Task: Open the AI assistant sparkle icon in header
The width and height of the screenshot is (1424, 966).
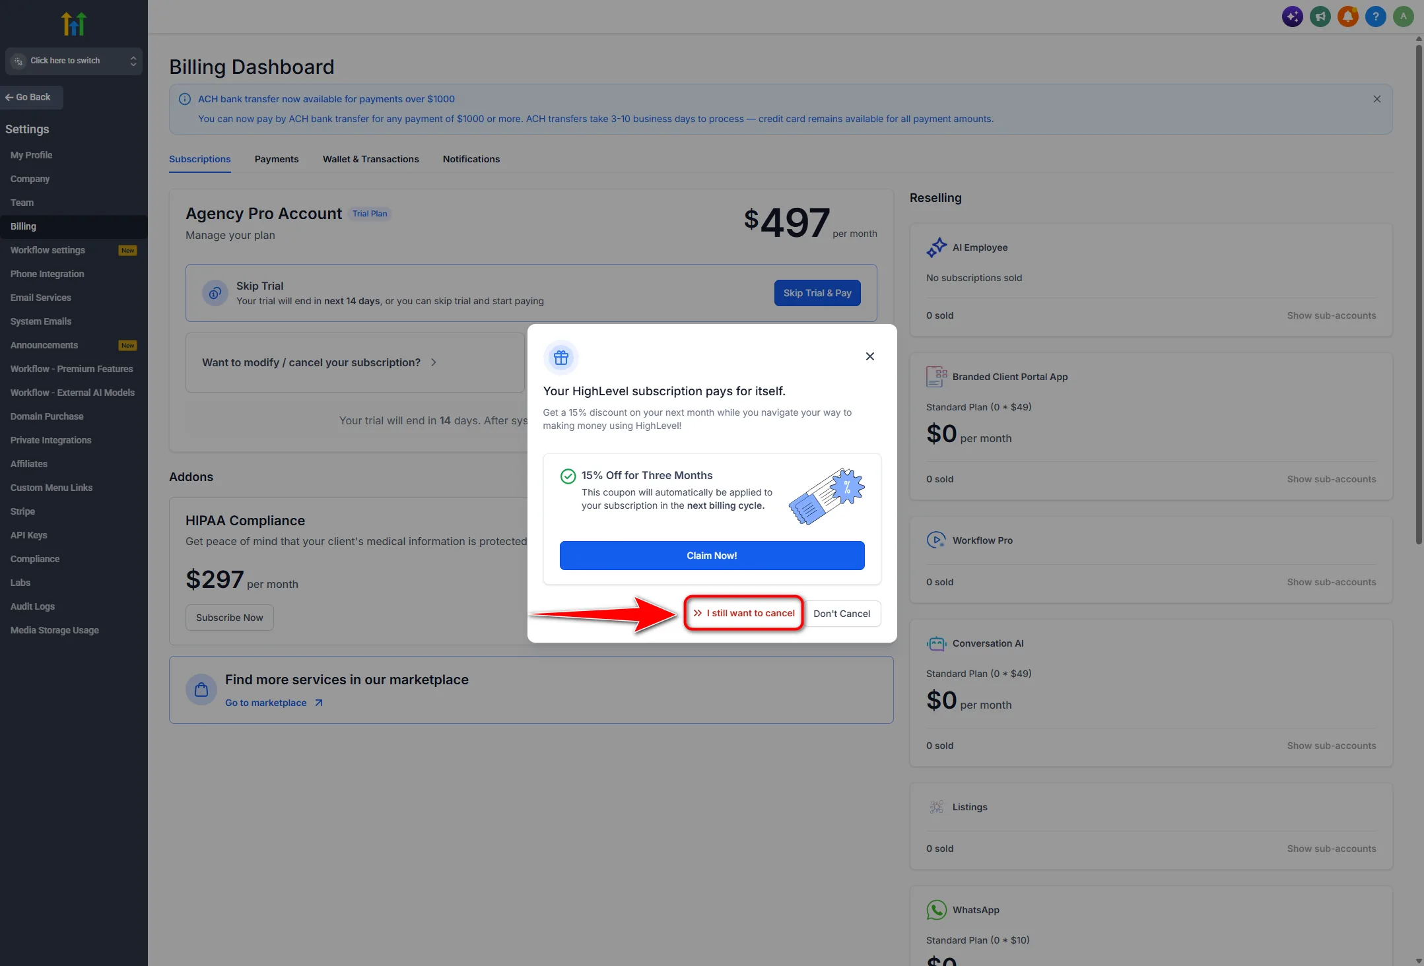Action: (x=1292, y=16)
